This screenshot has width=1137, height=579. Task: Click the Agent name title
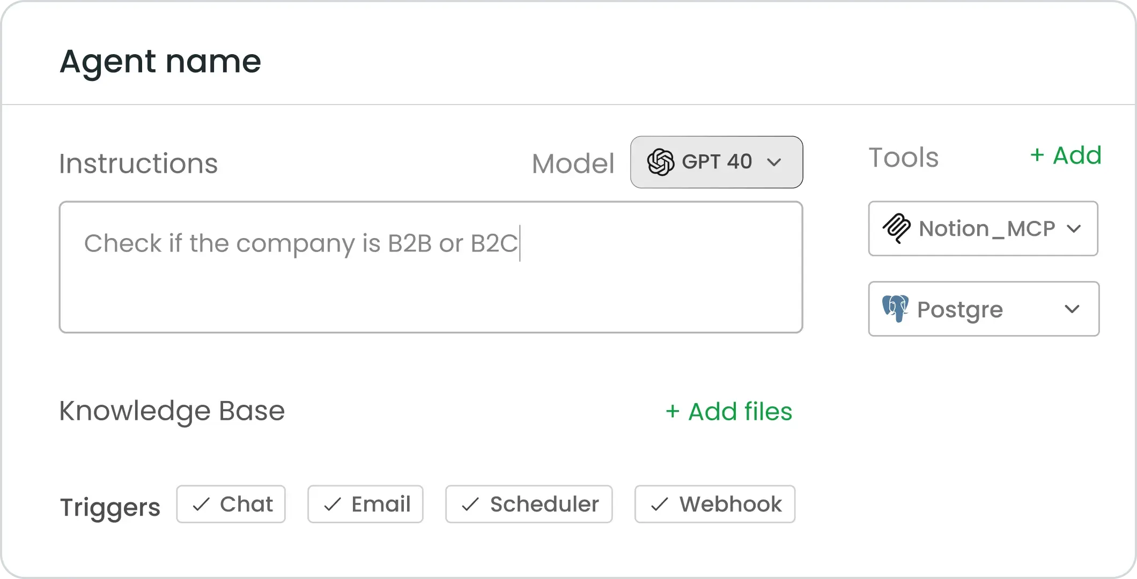point(160,62)
